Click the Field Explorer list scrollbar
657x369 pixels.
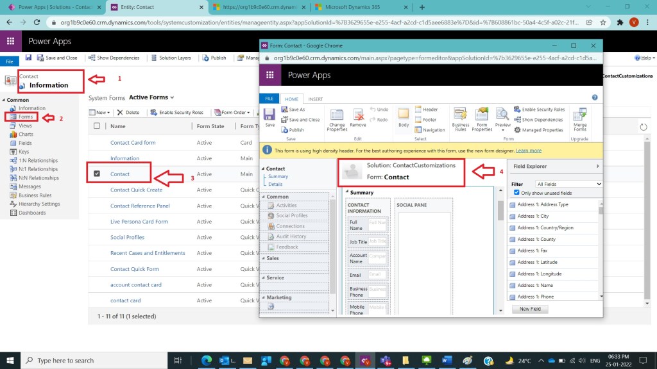point(601,250)
